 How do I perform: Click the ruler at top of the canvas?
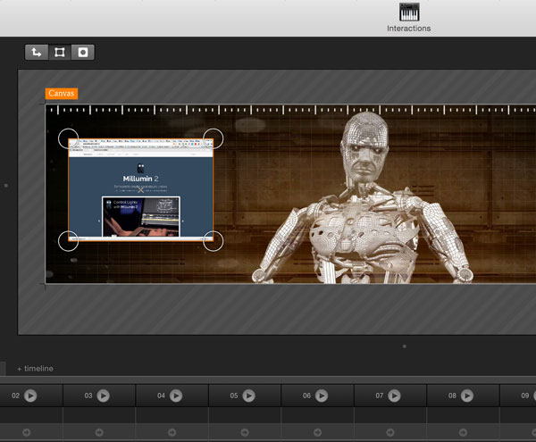click(290, 110)
